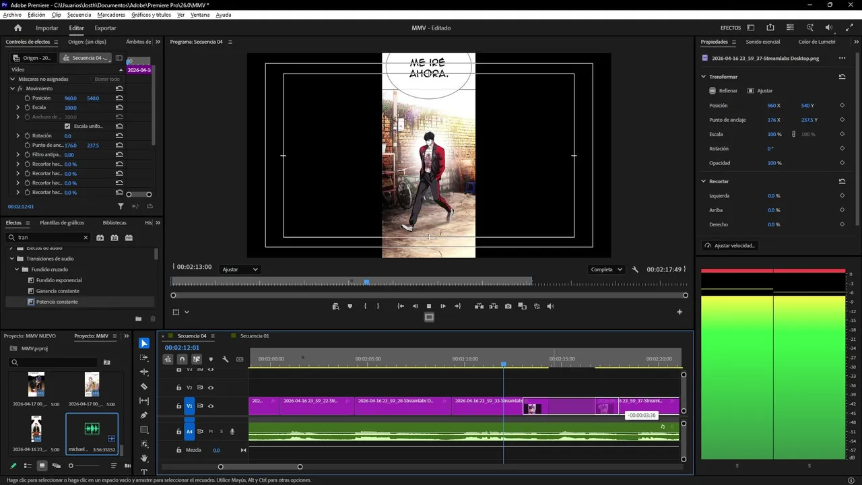Expand the Escala property
862x485 pixels.
click(x=18, y=107)
